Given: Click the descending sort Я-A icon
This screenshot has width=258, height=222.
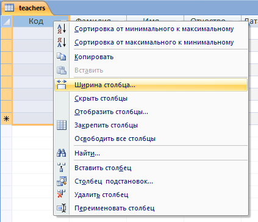Looking at the screenshot, I should (62, 42).
